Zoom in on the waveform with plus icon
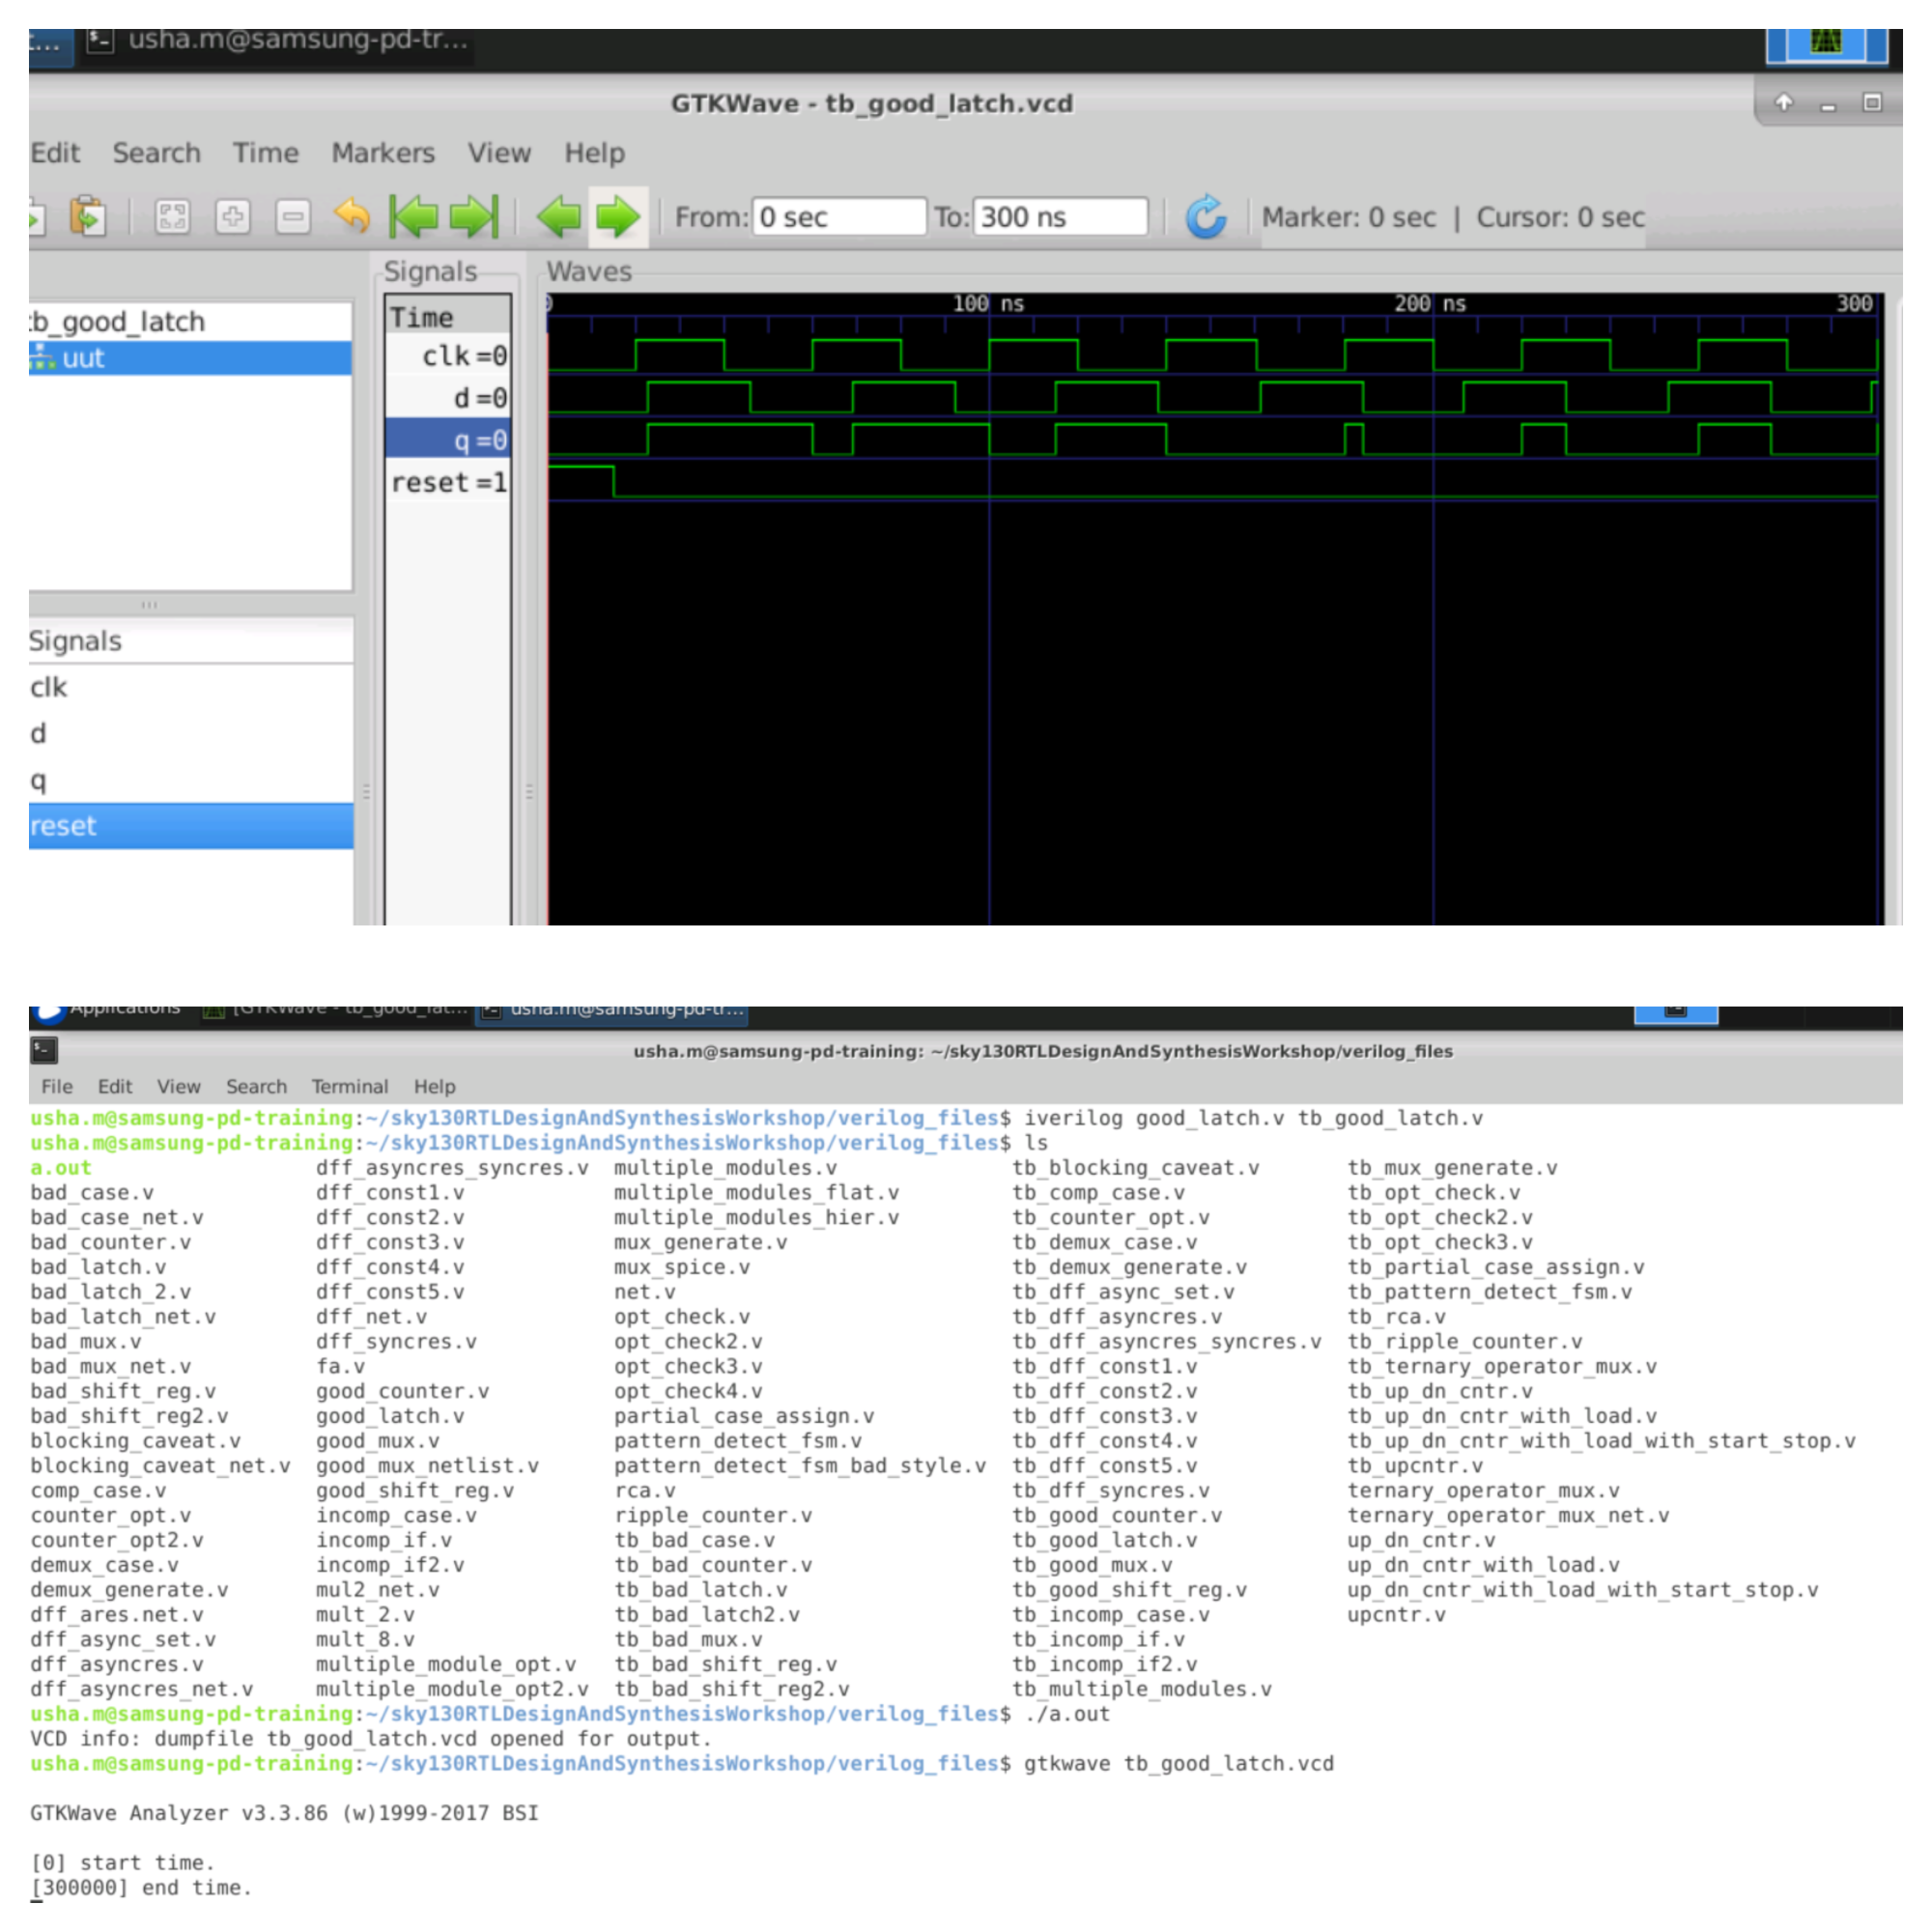 (232, 217)
